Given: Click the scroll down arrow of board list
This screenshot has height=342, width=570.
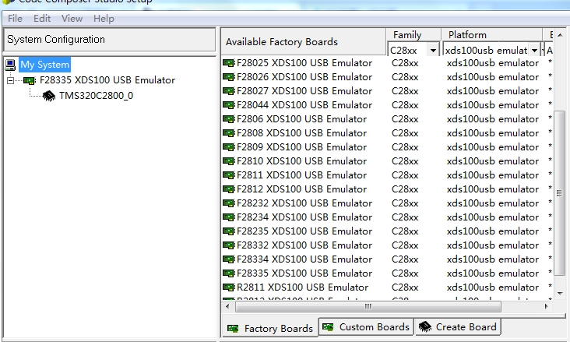Looking at the screenshot, I should 560,294.
